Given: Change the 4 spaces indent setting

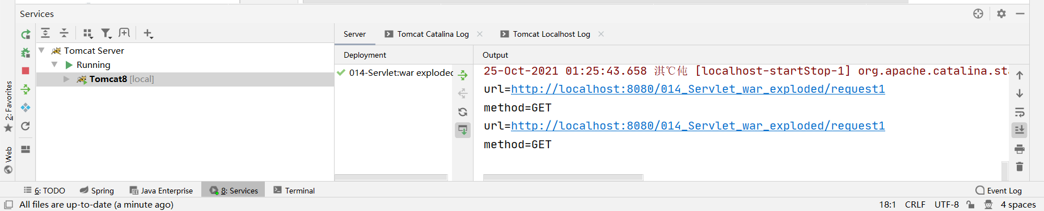Looking at the screenshot, I should coord(1018,205).
